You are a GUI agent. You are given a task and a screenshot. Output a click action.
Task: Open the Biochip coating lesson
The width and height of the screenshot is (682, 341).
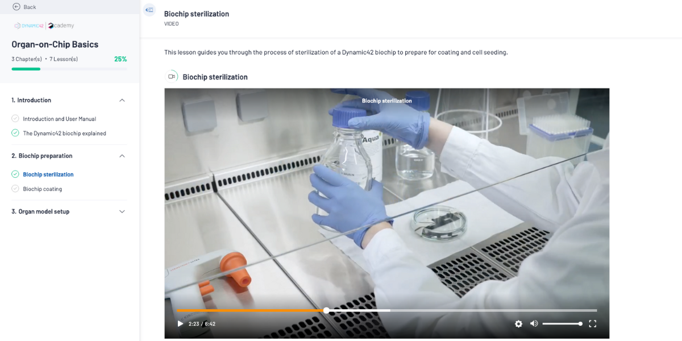tap(43, 189)
